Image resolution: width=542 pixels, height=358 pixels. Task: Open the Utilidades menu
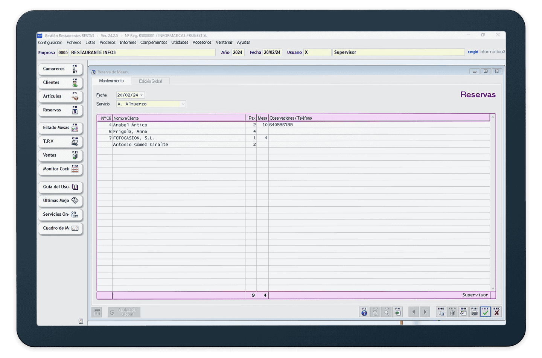click(180, 43)
